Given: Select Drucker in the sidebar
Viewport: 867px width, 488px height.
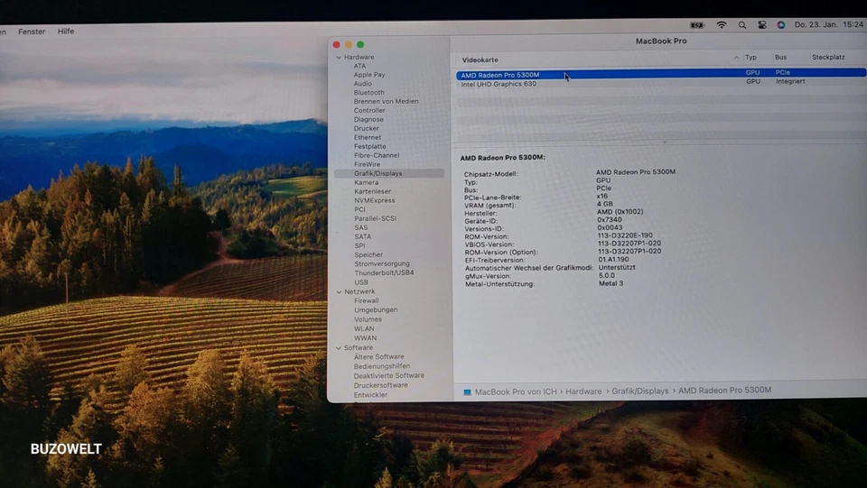Looking at the screenshot, I should [x=366, y=128].
